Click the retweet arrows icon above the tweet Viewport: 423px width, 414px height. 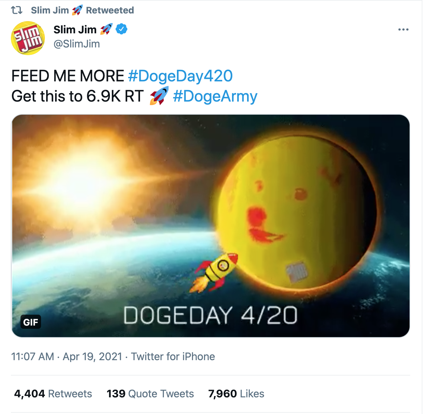coord(17,10)
